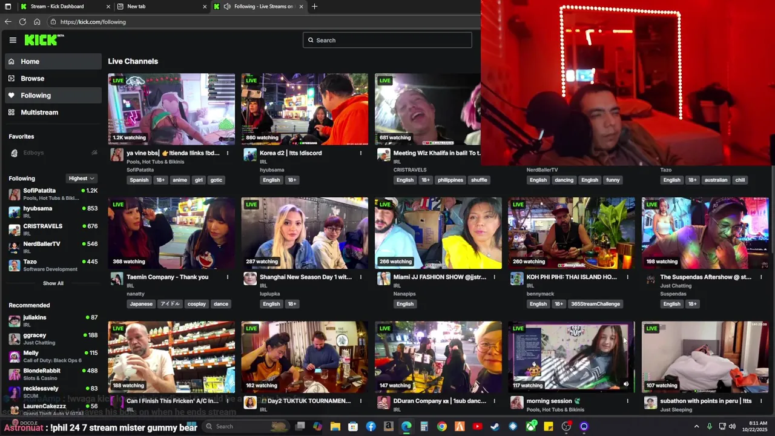This screenshot has width=775, height=436.
Task: Click the gotic tag
Action: [216, 180]
